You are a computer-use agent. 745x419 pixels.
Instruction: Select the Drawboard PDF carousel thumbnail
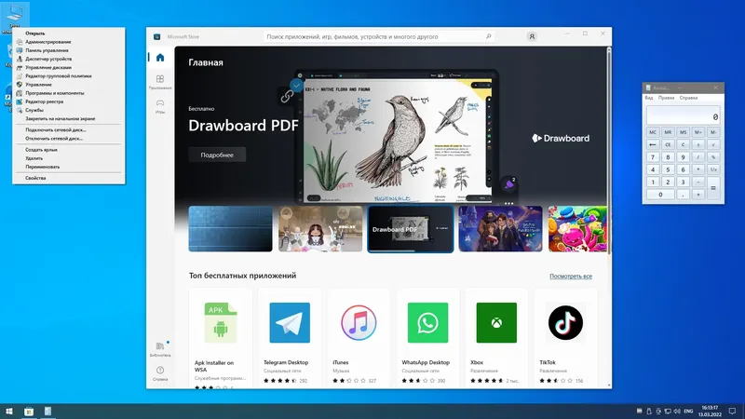coord(411,229)
